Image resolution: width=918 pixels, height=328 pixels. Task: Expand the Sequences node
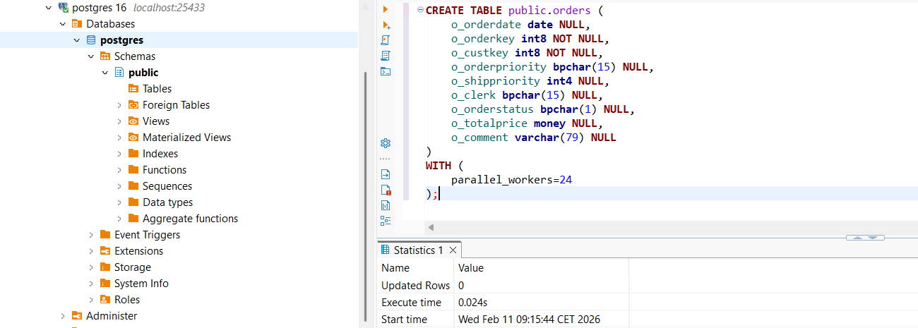click(119, 186)
